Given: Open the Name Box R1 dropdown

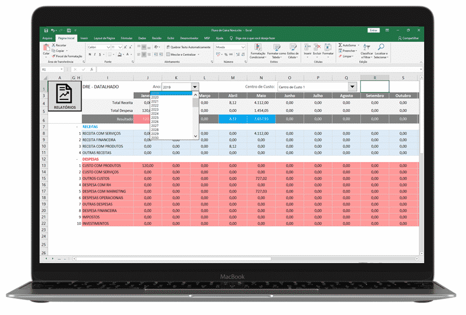Looking at the screenshot, I should coord(62,69).
